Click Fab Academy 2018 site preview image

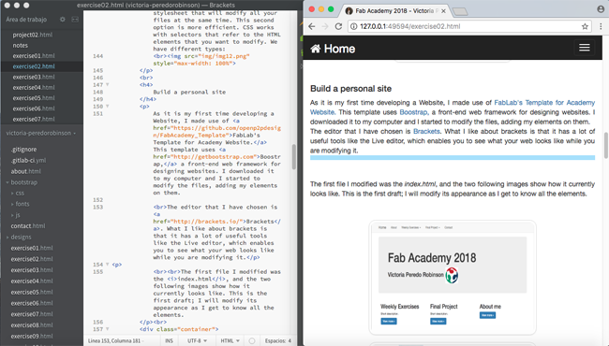(x=453, y=278)
